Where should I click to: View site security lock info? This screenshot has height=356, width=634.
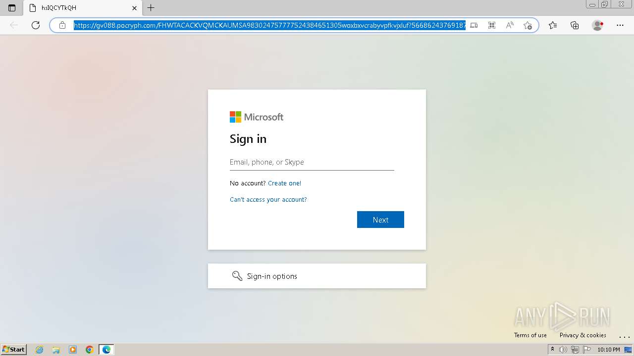(x=62, y=25)
